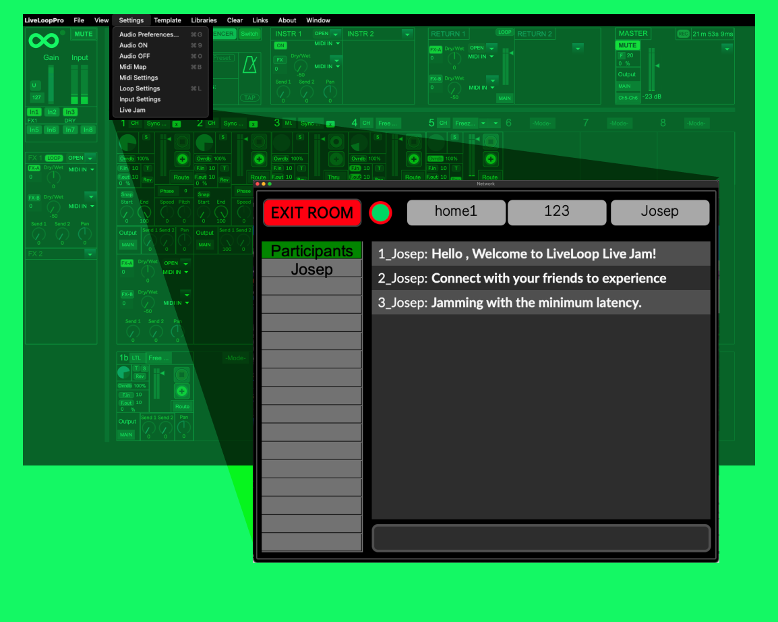The height and width of the screenshot is (622, 778).
Task: Expand the INSTR 1 OPEN dropdown arrow
Action: click(x=336, y=34)
